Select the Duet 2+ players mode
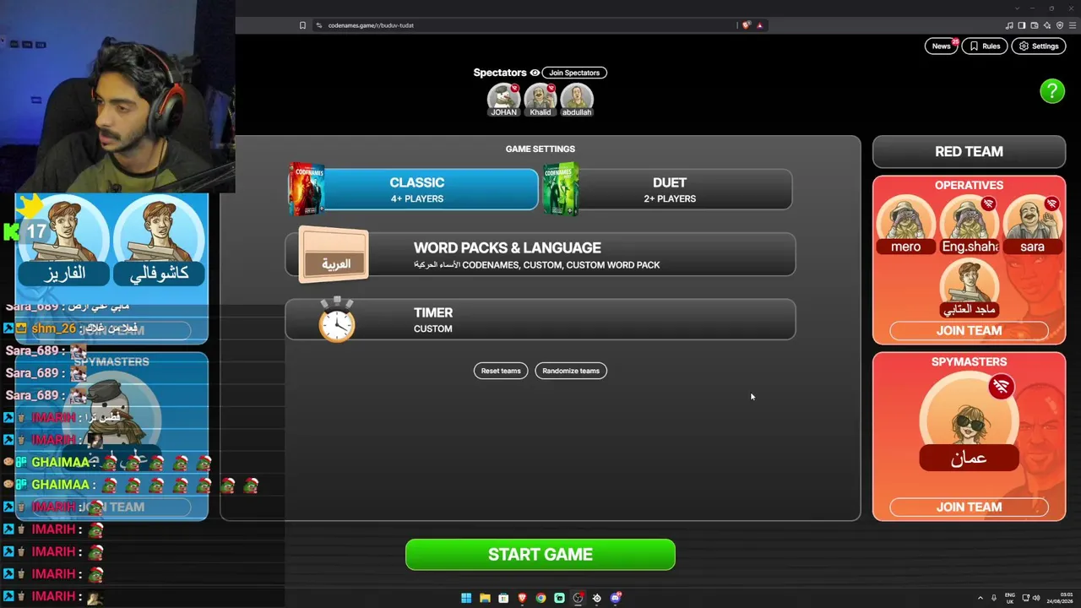 [669, 189]
